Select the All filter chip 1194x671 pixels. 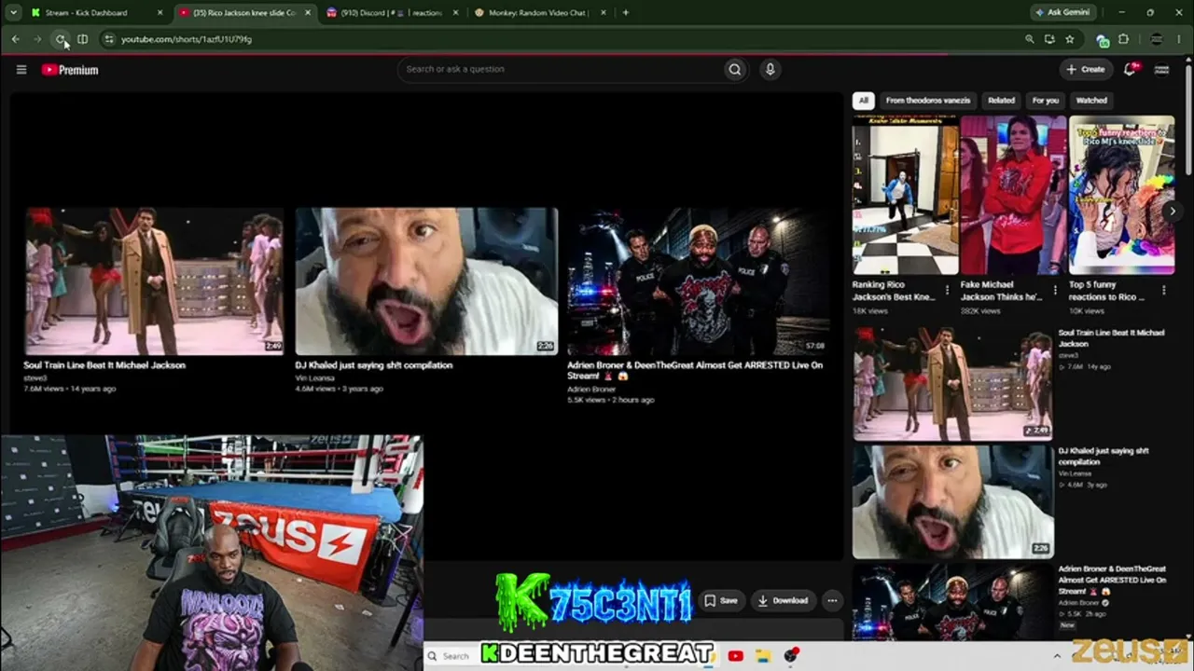(864, 101)
